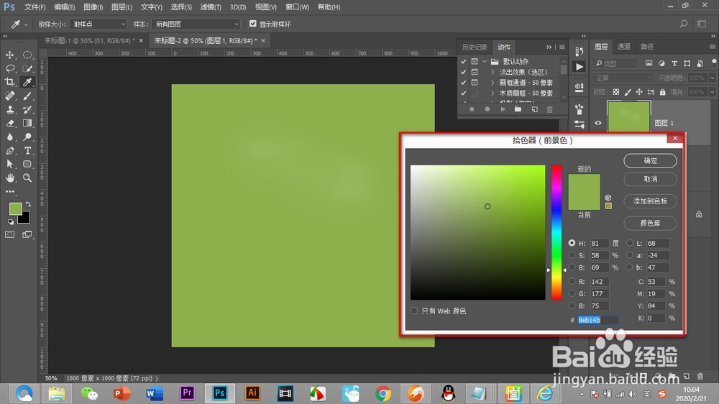Collapse the Default Actions folder
Image resolution: width=719 pixels, height=404 pixels.
[x=484, y=61]
